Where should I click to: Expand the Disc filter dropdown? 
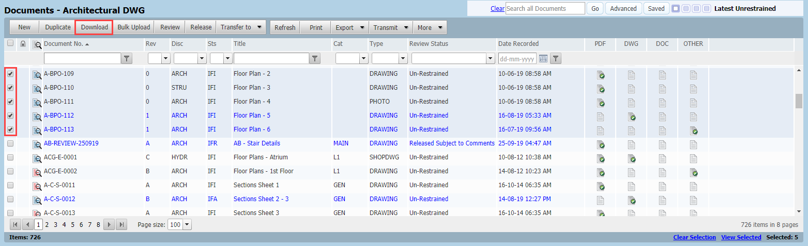[x=202, y=58]
